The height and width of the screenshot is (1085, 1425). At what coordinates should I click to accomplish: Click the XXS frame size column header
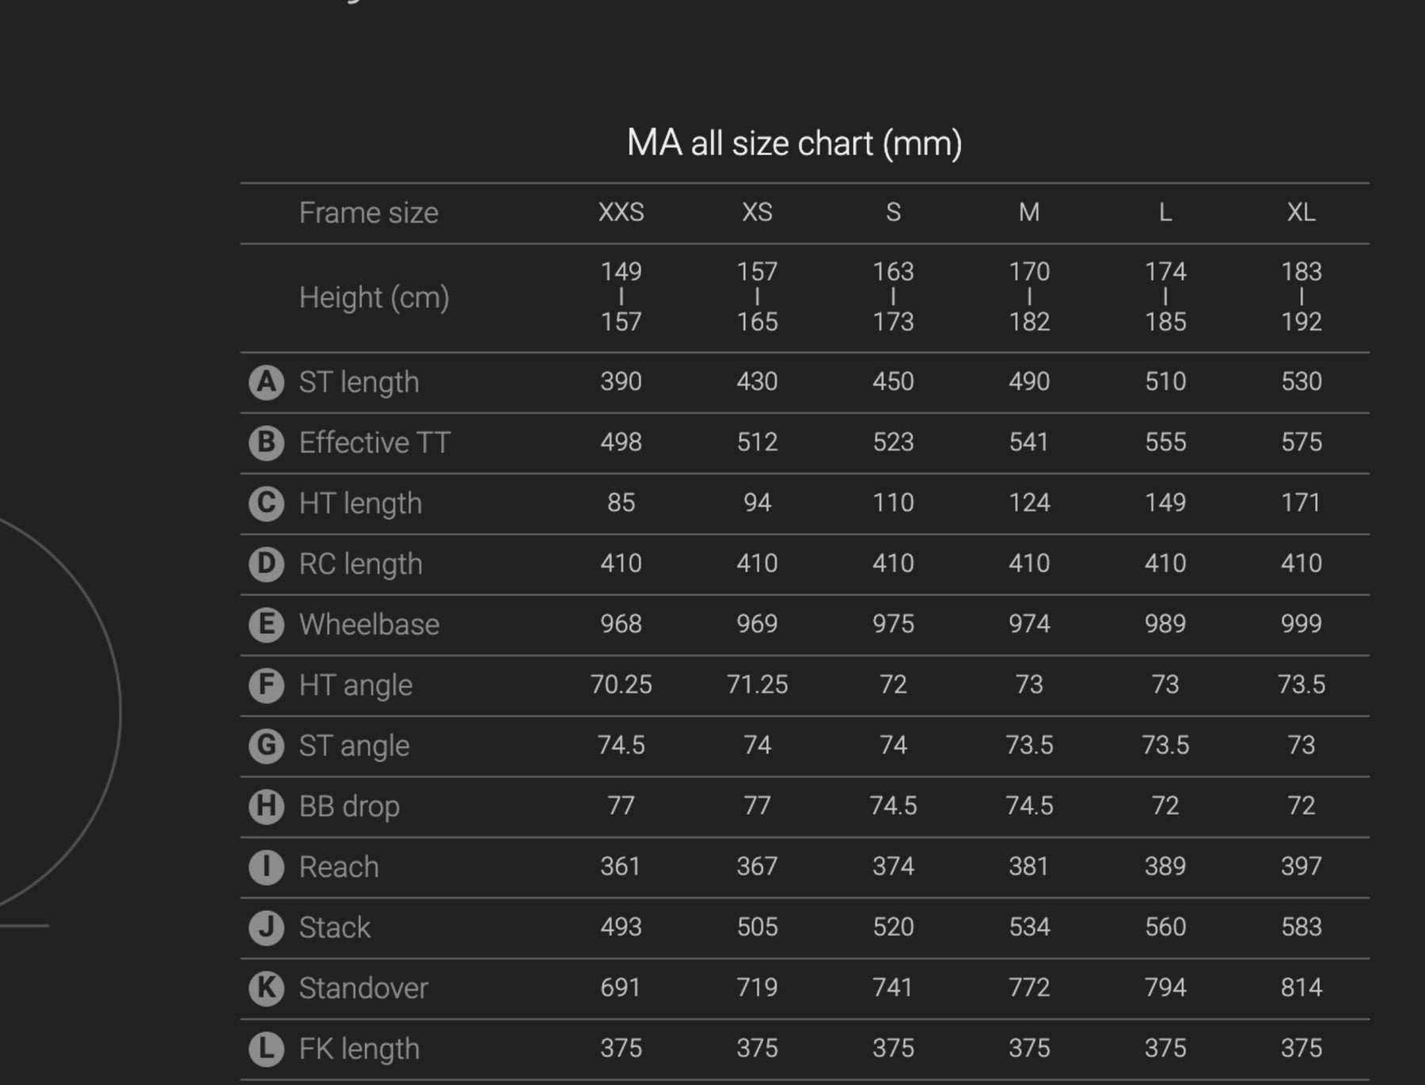(621, 212)
